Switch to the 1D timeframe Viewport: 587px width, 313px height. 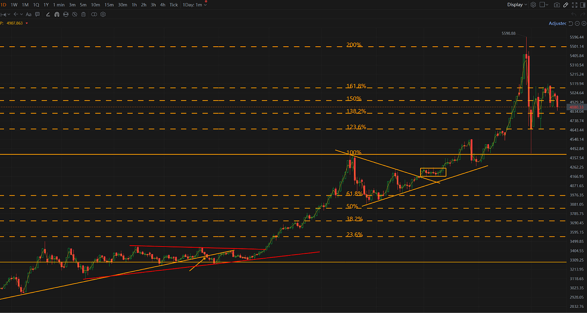[x=4, y=5]
